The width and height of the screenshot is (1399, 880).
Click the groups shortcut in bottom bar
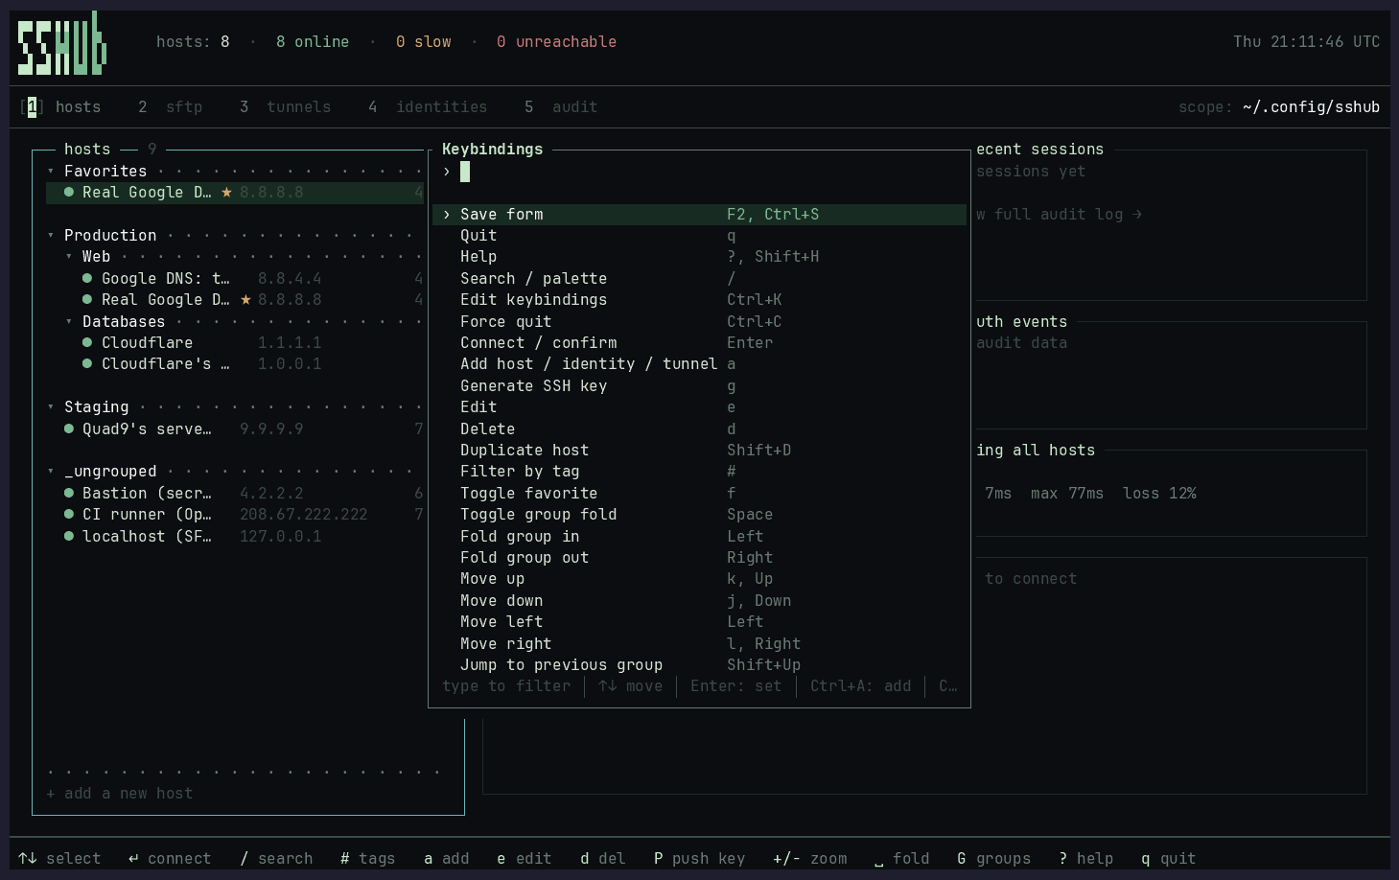[994, 859]
